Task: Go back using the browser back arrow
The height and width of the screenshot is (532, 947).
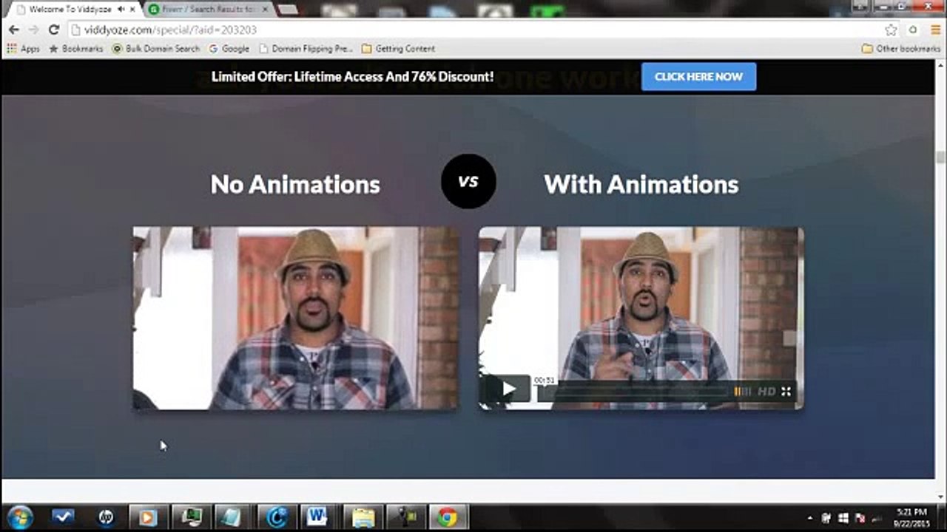Action: click(x=14, y=30)
